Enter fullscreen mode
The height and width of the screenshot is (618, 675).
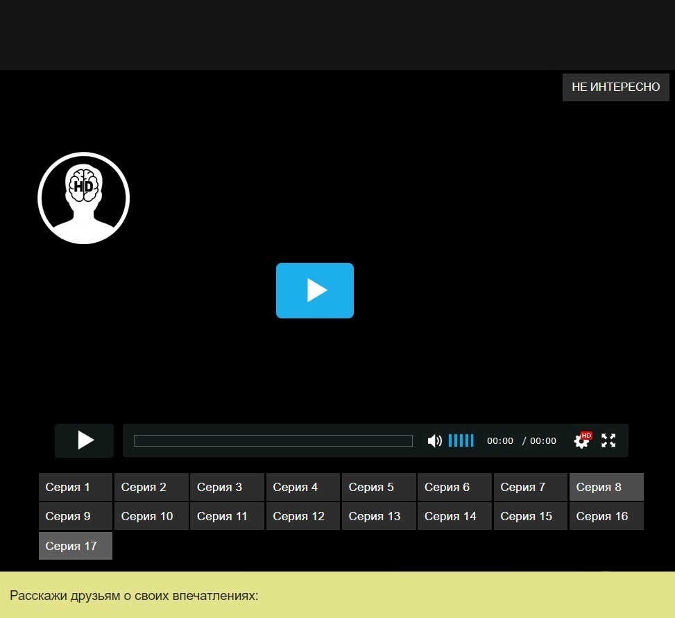pyautogui.click(x=608, y=440)
